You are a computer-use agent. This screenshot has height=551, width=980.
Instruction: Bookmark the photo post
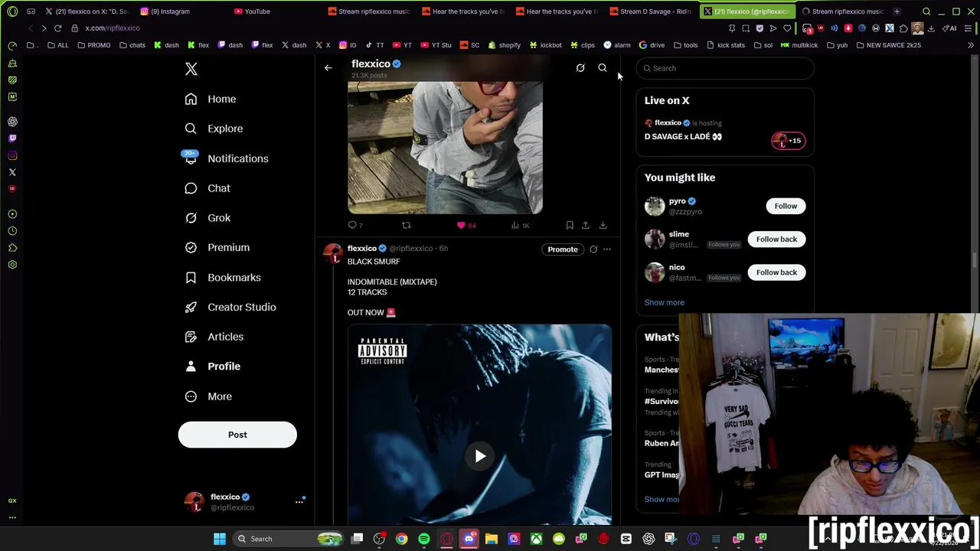click(x=570, y=225)
